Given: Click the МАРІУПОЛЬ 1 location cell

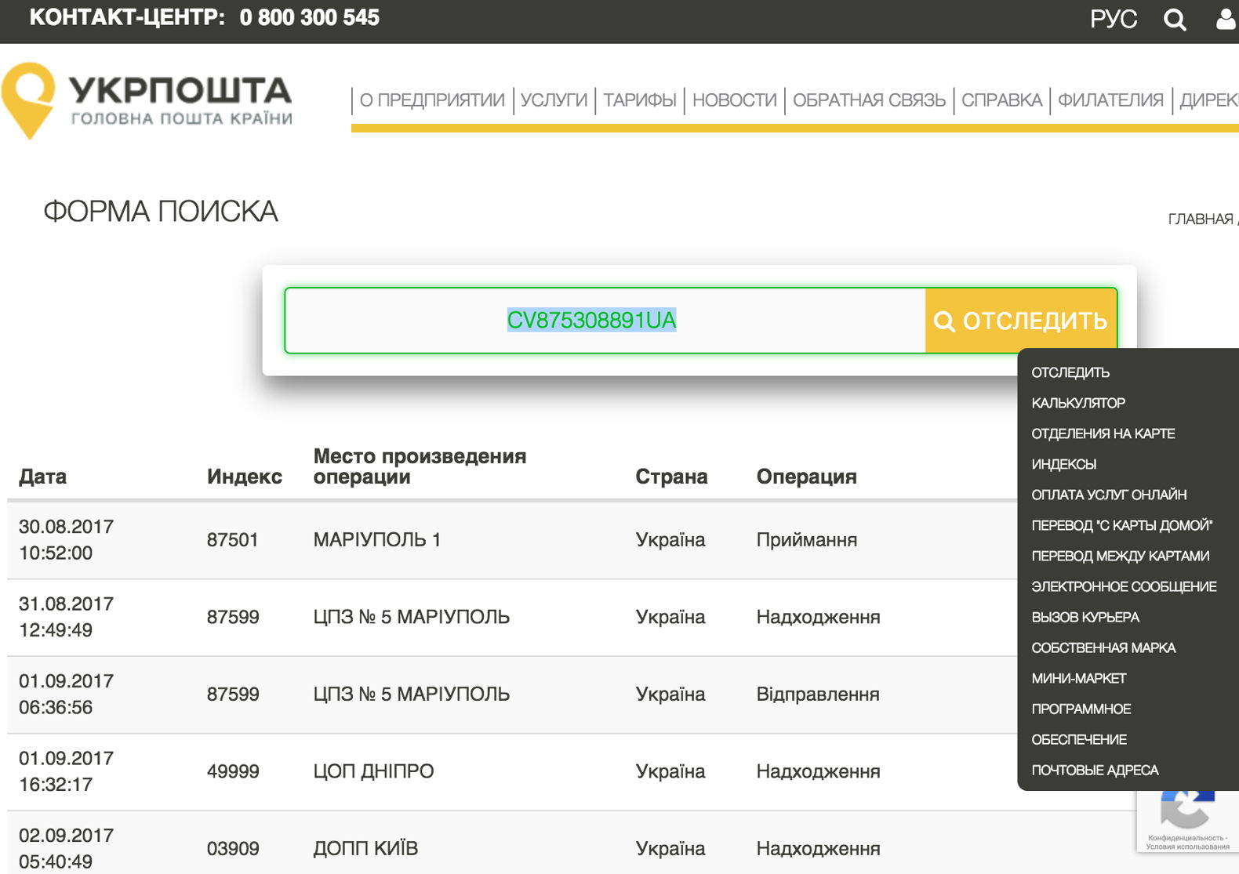Looking at the screenshot, I should (377, 539).
